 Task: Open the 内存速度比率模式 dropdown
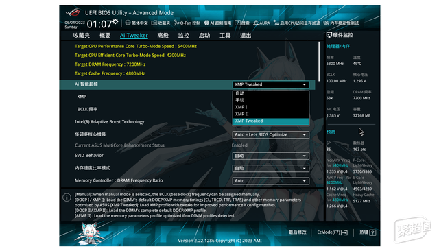271,168
